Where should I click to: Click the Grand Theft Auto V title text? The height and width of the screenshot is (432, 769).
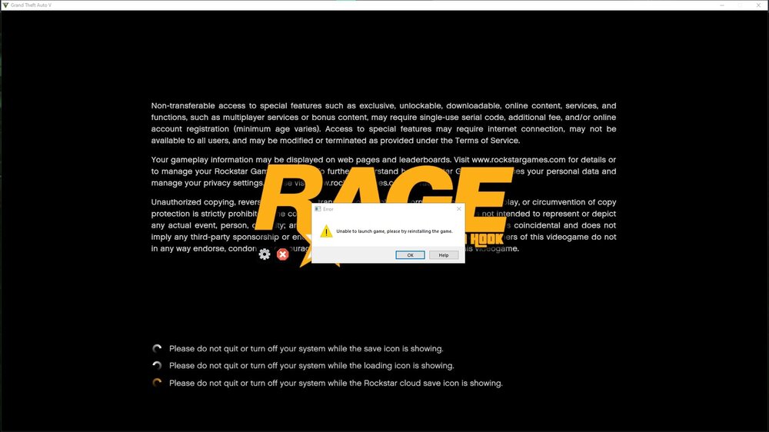31,5
